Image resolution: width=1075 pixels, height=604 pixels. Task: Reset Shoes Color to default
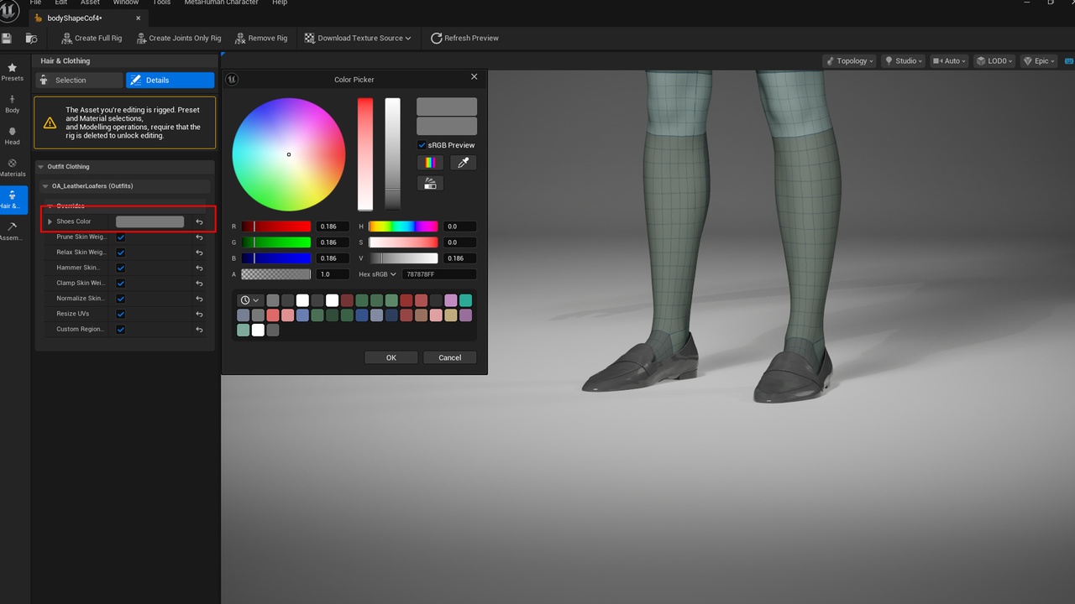click(199, 221)
